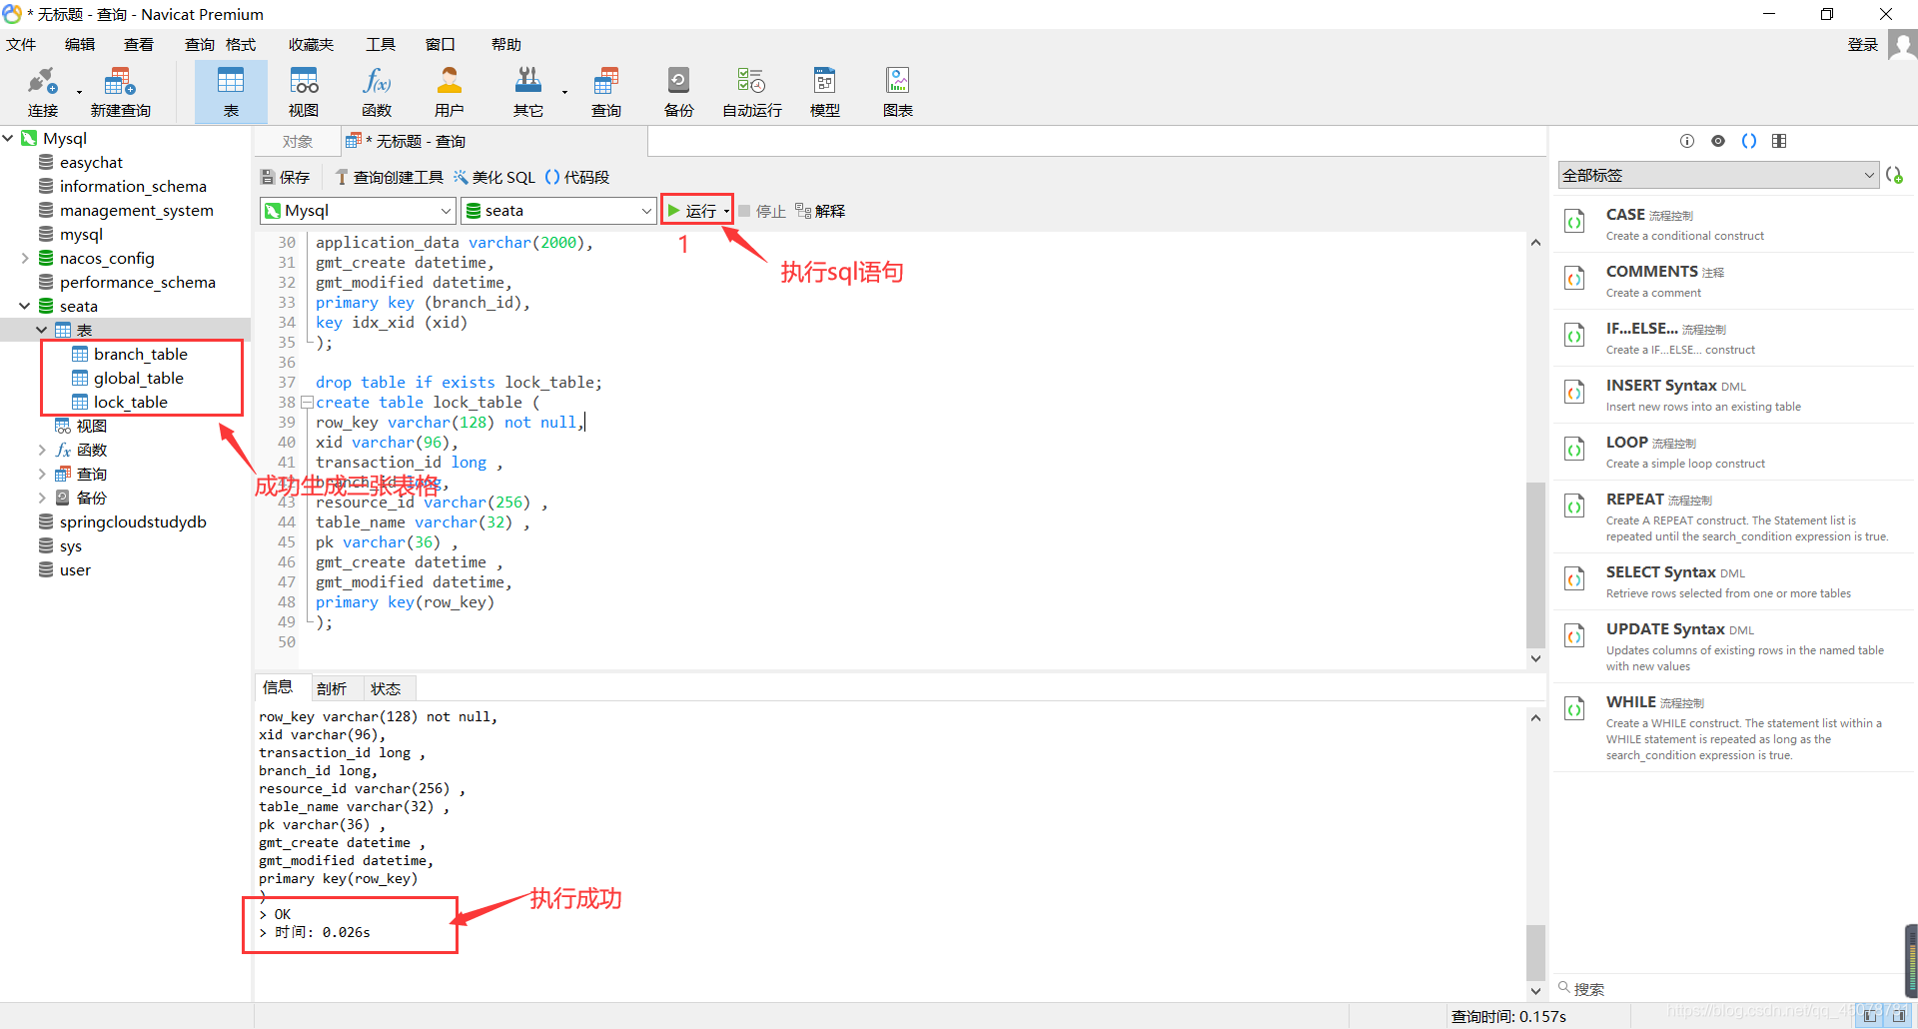
Task: Select the code snippet parentheses icon
Action: point(1749,141)
